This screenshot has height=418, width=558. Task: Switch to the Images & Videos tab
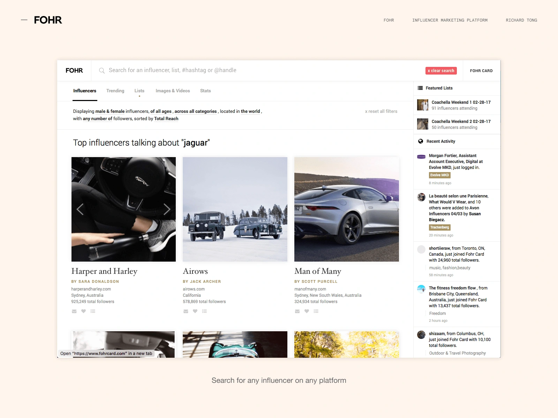point(173,91)
